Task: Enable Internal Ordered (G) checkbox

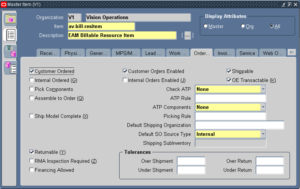Action: pos(31,80)
